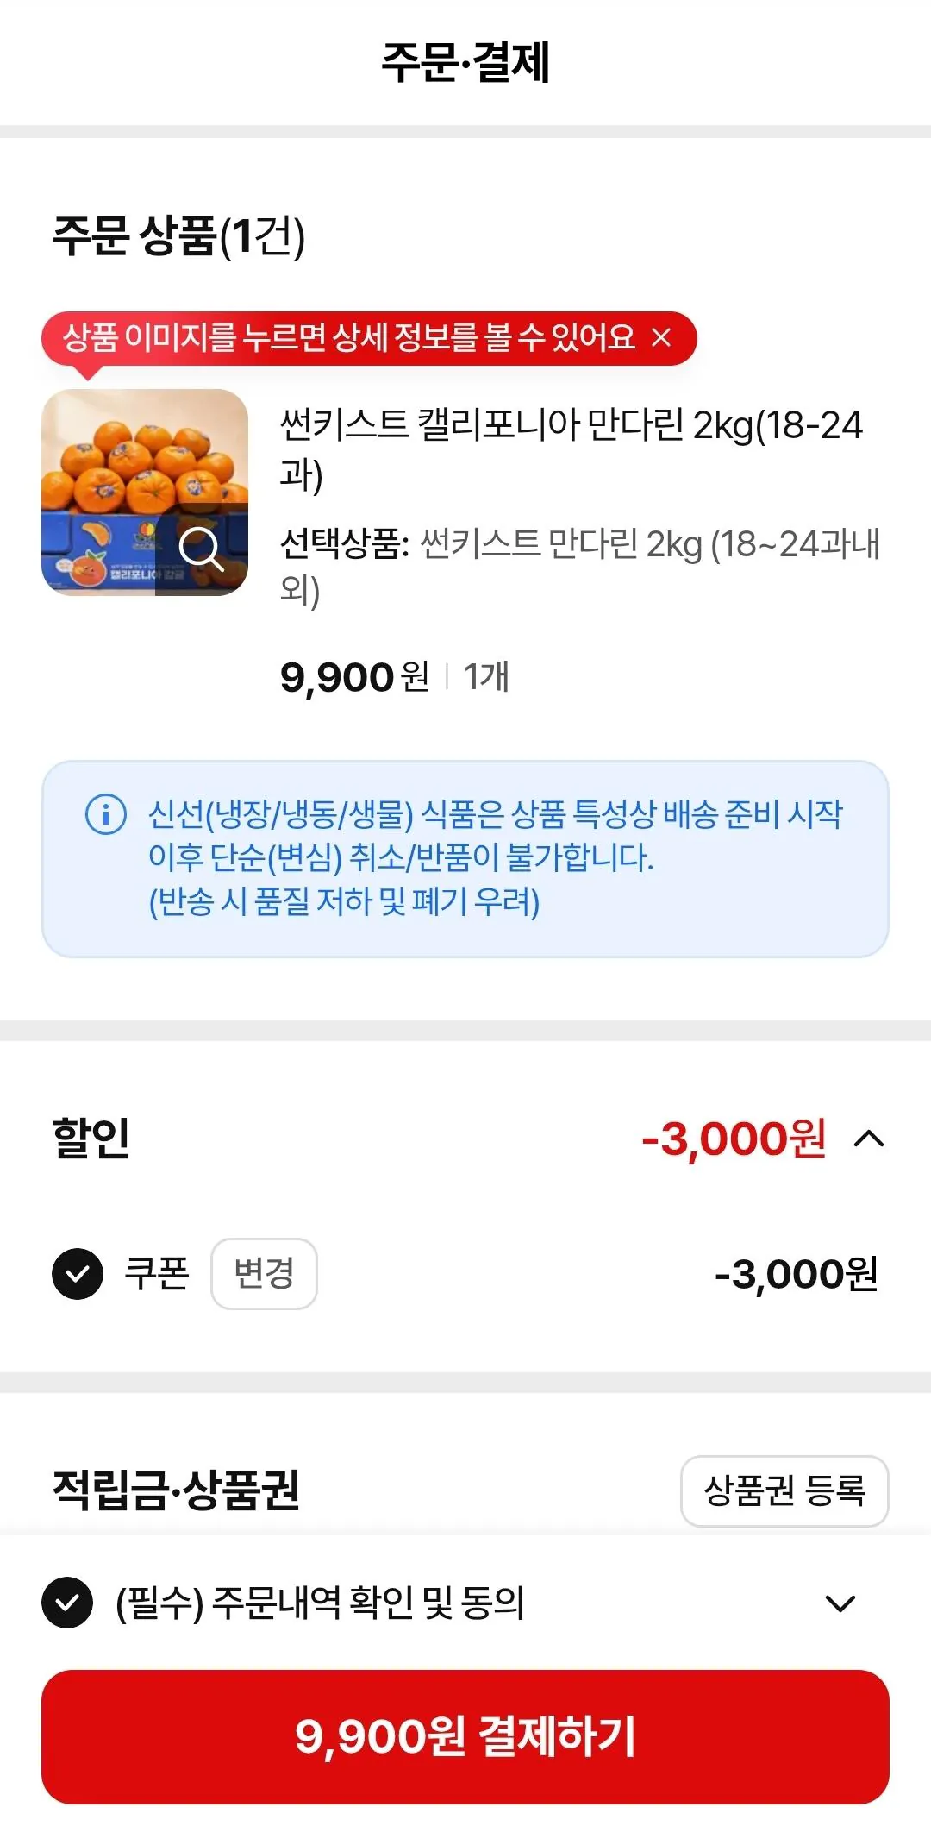The image size is (931, 1826).
Task: Toggle the 주문내역 확인 및 동의 checkbox
Action: 67,1603
